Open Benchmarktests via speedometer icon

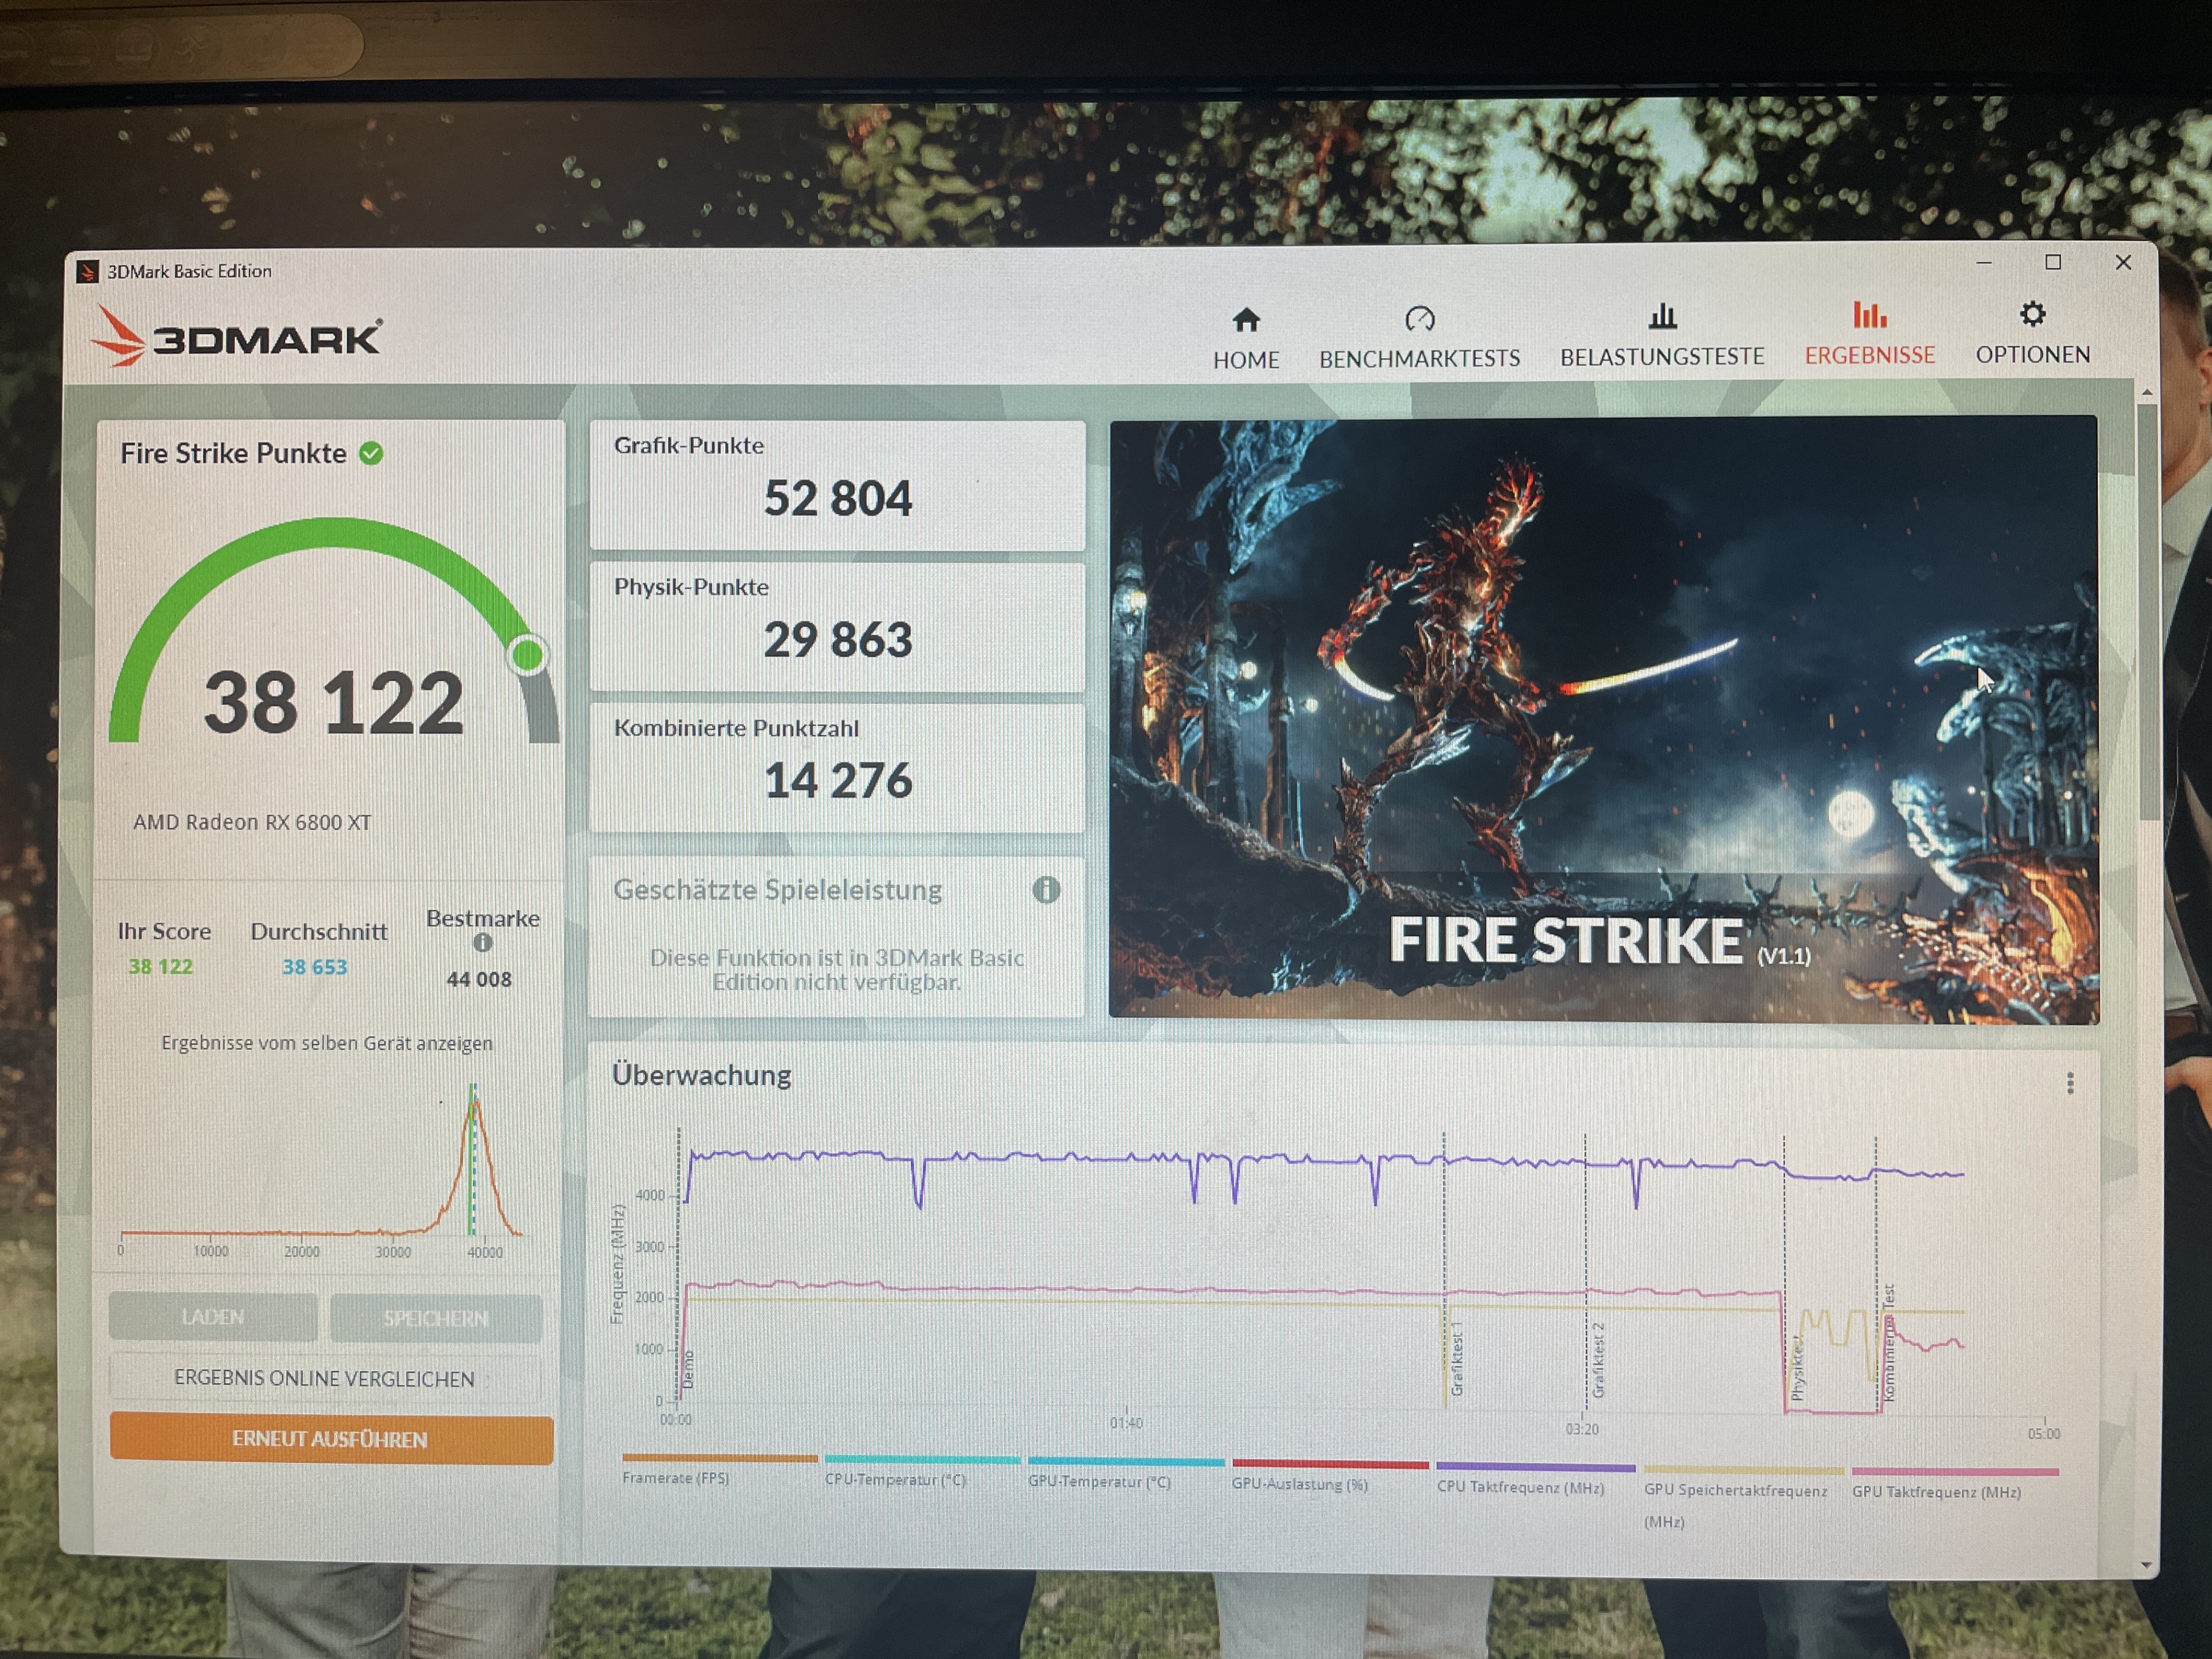pyautogui.click(x=1419, y=319)
